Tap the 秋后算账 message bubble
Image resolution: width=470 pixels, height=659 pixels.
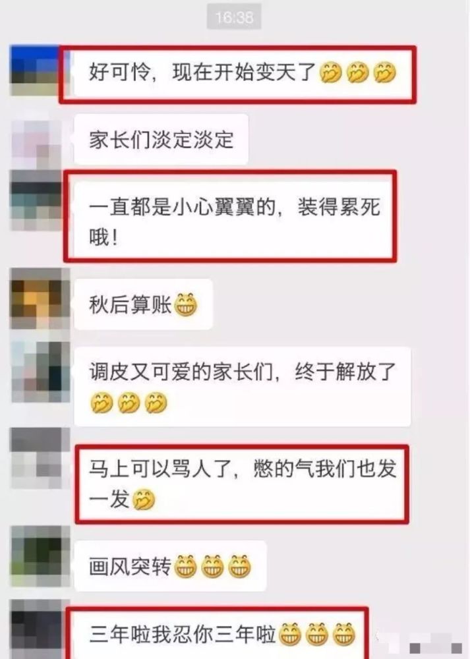tap(143, 304)
